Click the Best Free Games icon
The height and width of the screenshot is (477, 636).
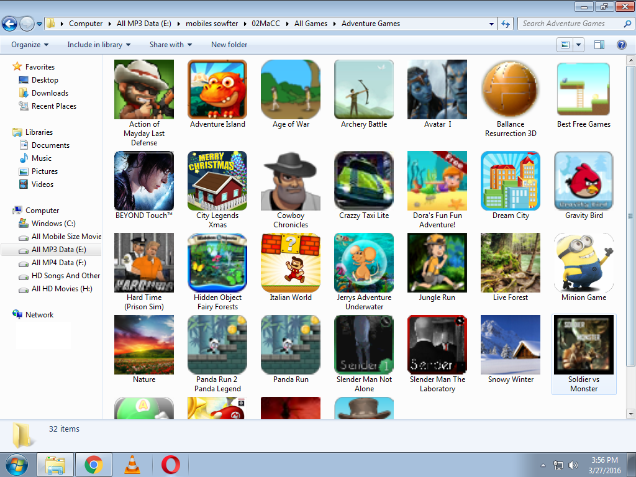(584, 89)
